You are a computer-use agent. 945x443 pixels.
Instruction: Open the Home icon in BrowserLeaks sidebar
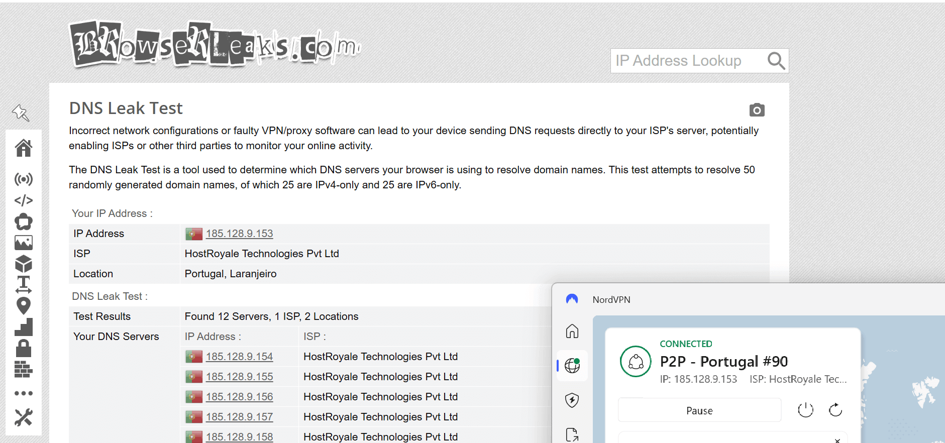24,148
